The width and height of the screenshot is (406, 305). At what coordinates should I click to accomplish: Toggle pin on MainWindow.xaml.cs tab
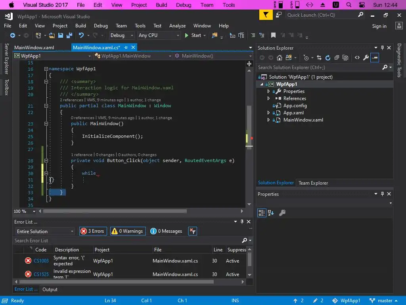coord(126,48)
